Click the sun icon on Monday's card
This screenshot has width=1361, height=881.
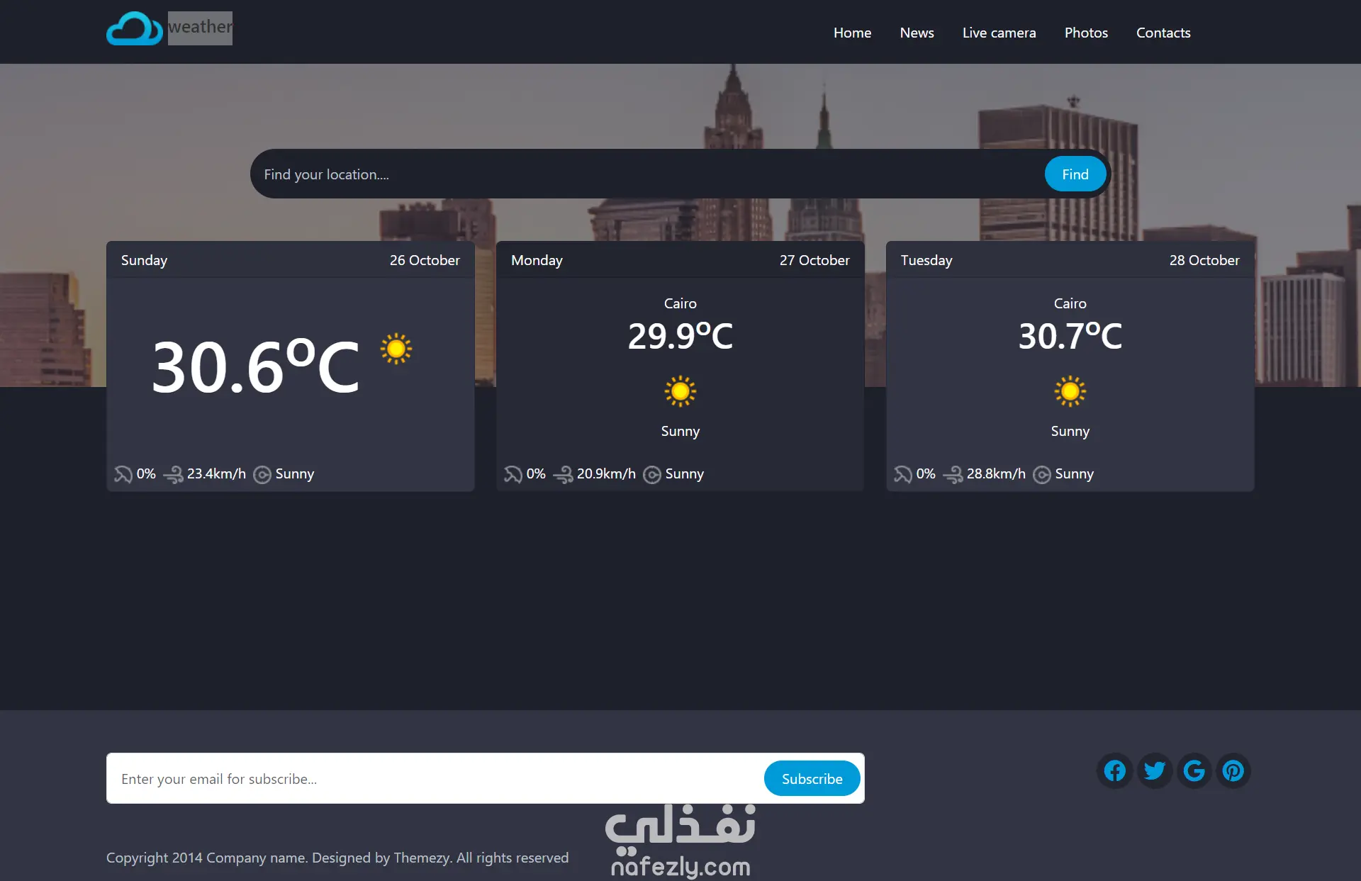coord(680,391)
